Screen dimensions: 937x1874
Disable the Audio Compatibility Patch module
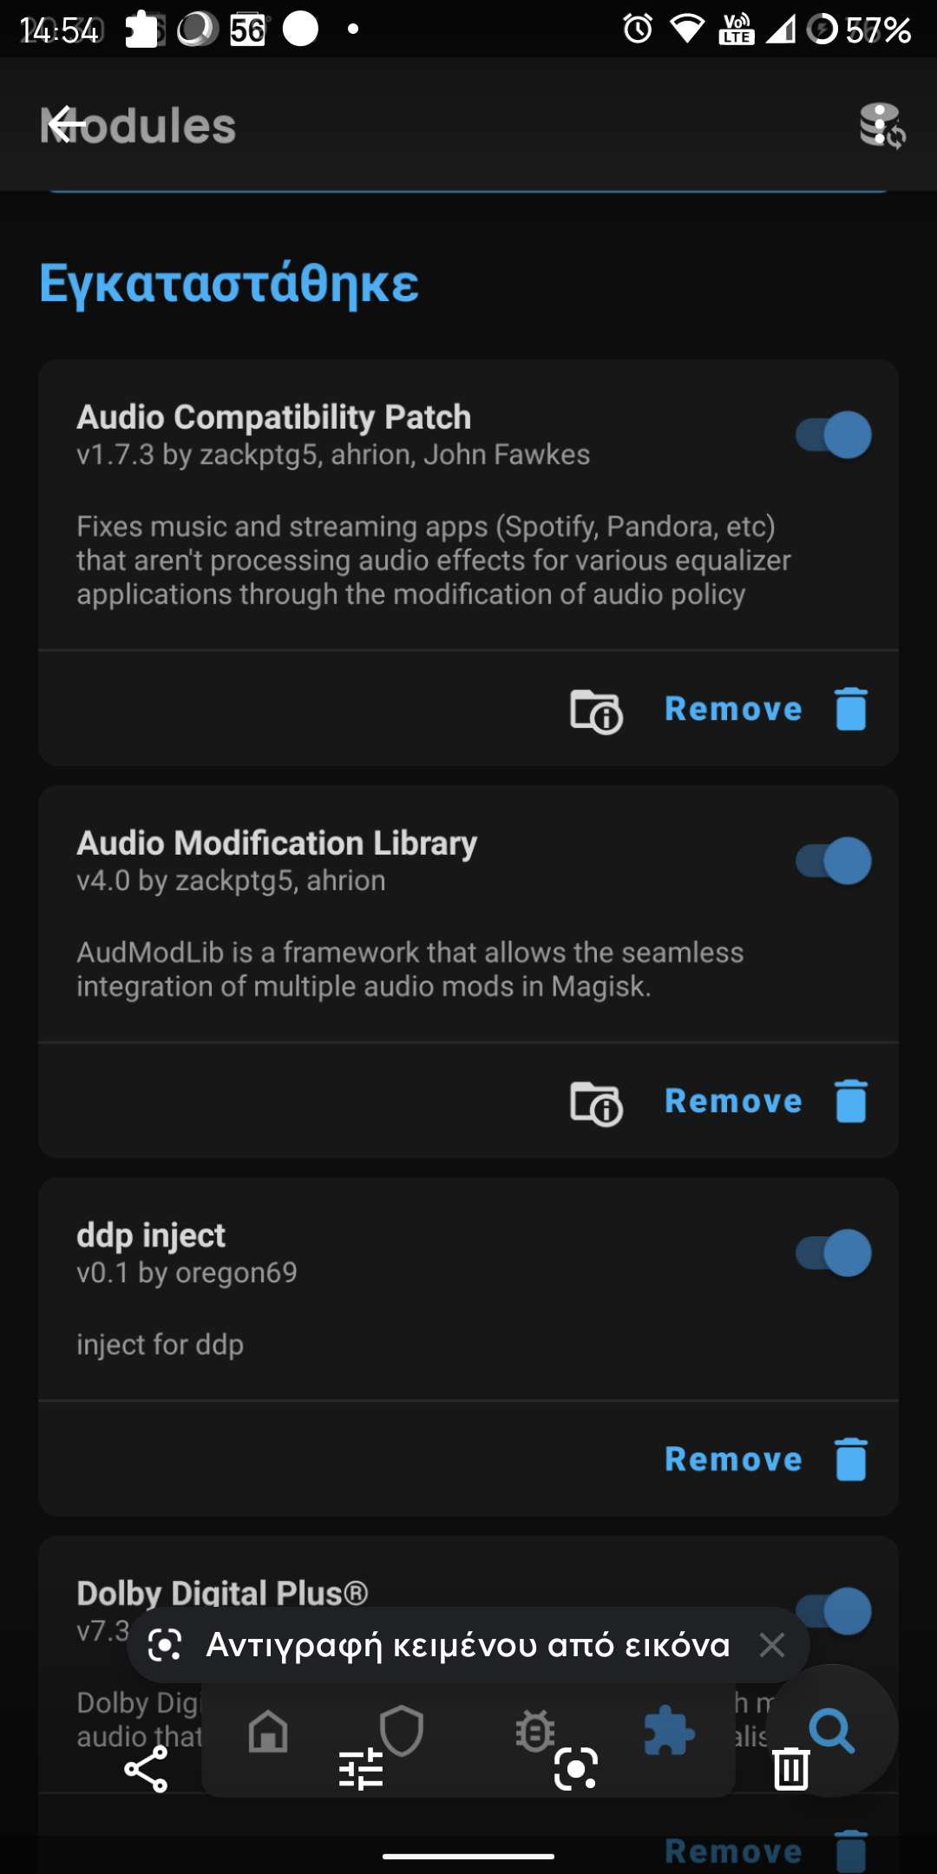833,435
